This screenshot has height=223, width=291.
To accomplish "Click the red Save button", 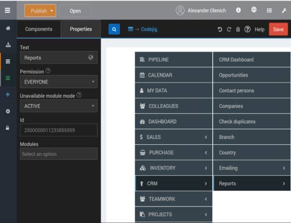I will 278,29.
